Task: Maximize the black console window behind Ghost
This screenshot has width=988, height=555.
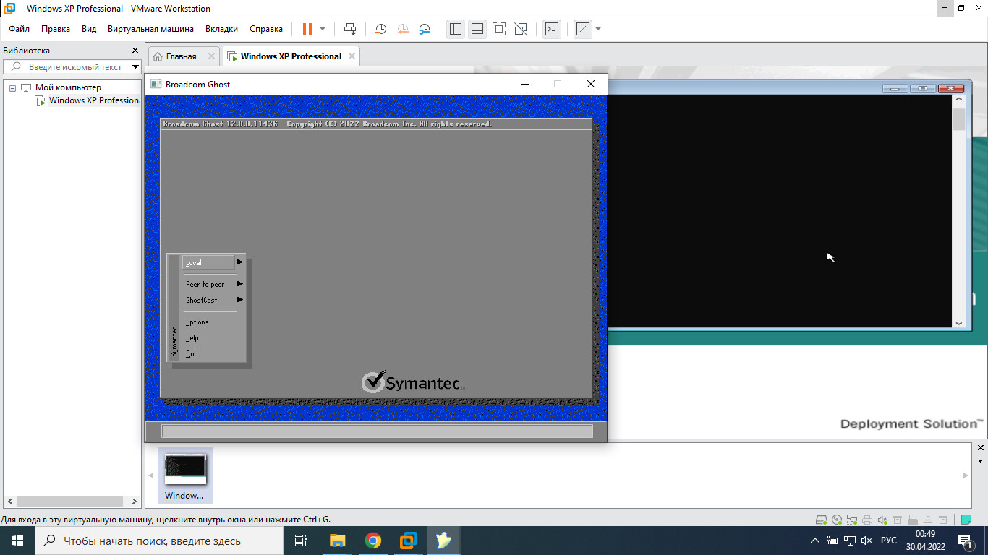Action: click(x=922, y=88)
